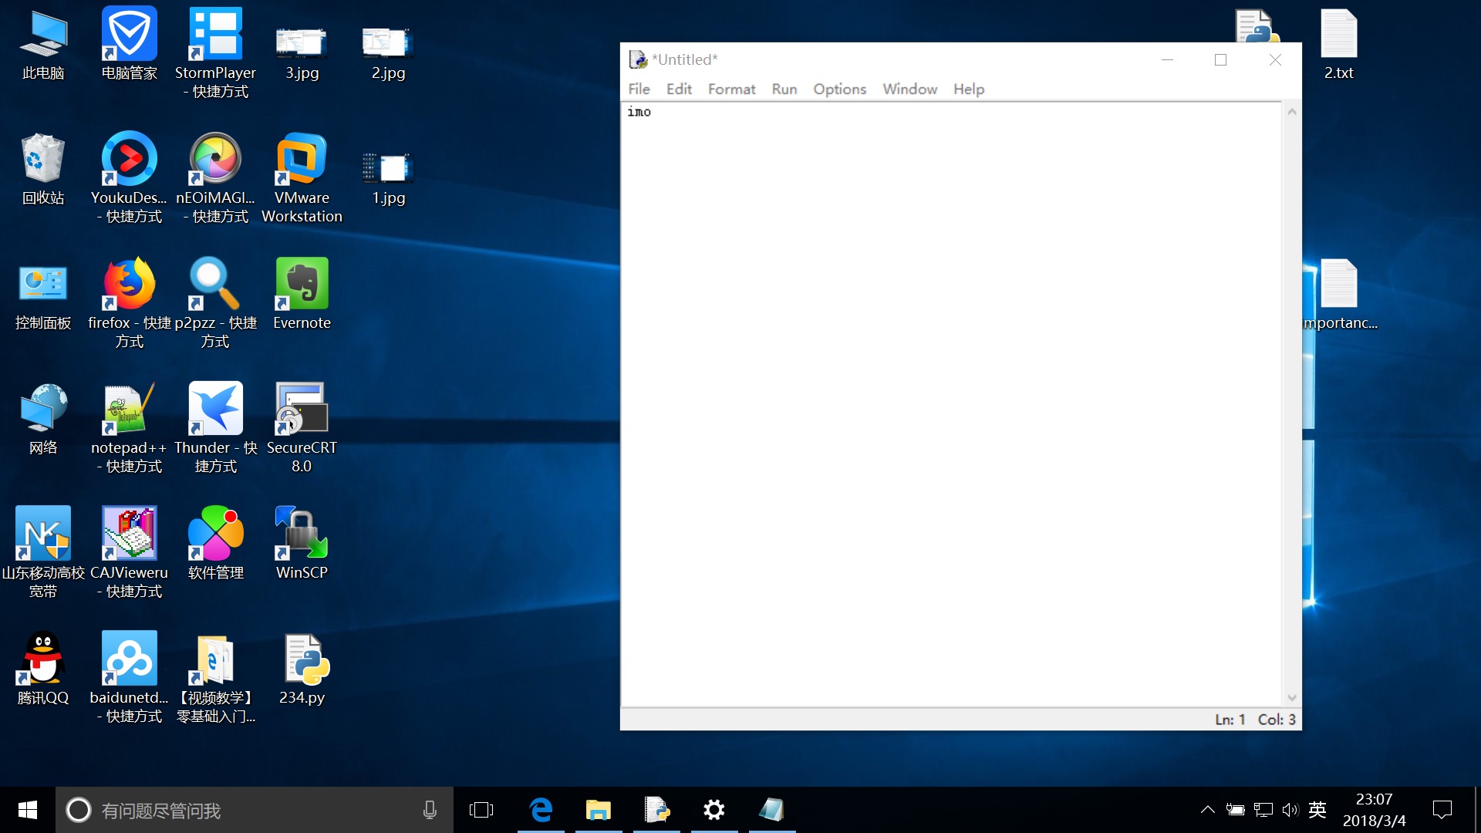Screen dimensions: 1481x833
Task: Toggle the 英 input method indicator
Action: 1317,810
